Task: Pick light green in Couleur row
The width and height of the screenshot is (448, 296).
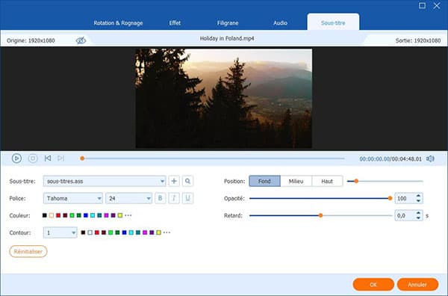Action: 72,215
